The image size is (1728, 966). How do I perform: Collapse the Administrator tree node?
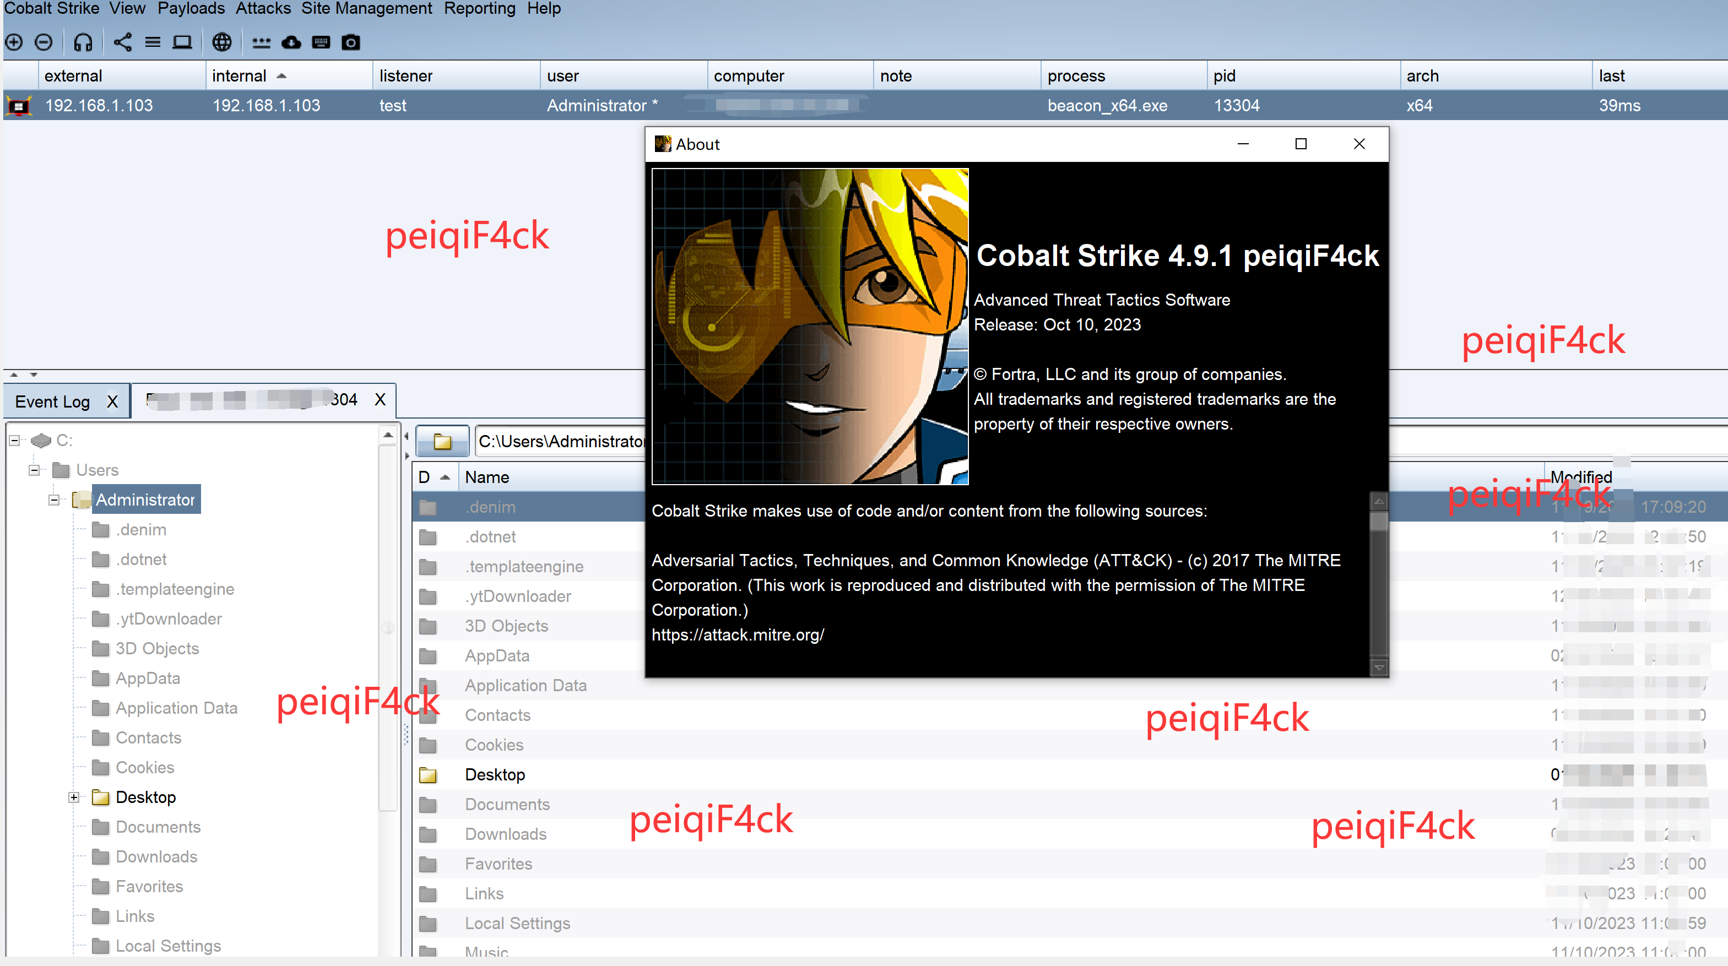tap(55, 500)
